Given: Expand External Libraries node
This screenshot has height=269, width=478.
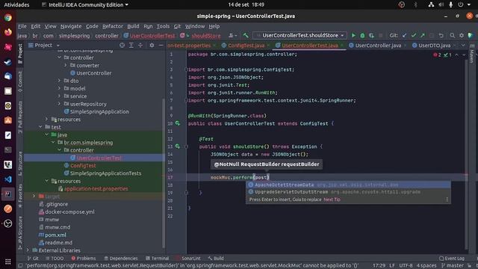Looking at the screenshot, I should 28,250.
